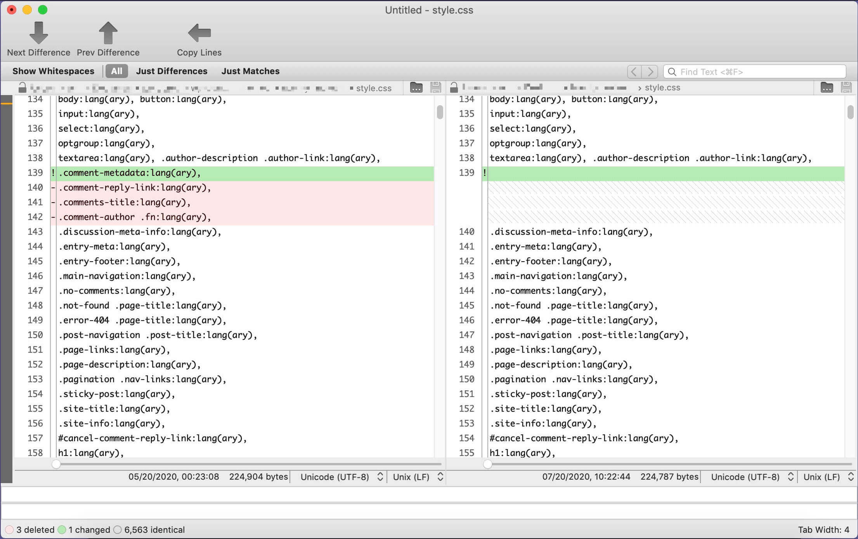Click the 07/20/2020, 10:22:44 timestamp

[x=586, y=477]
